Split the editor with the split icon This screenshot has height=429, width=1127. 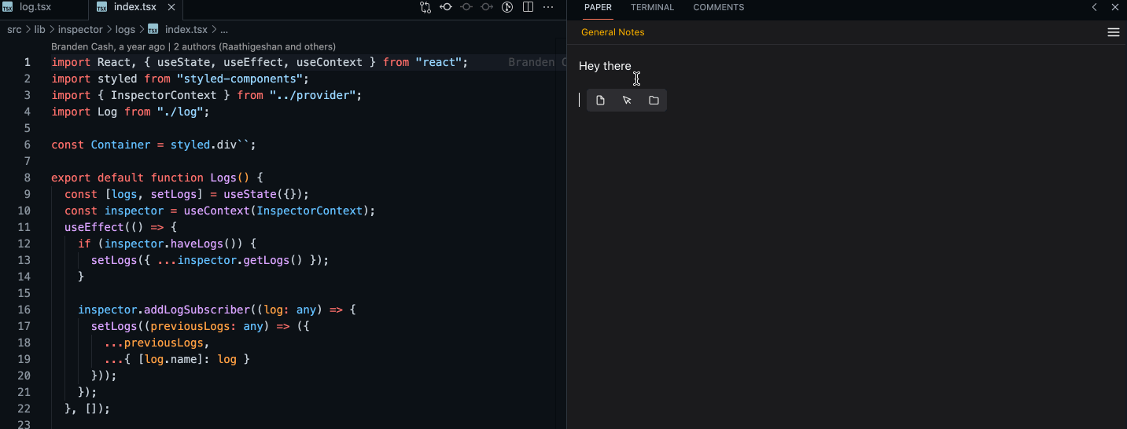click(528, 7)
